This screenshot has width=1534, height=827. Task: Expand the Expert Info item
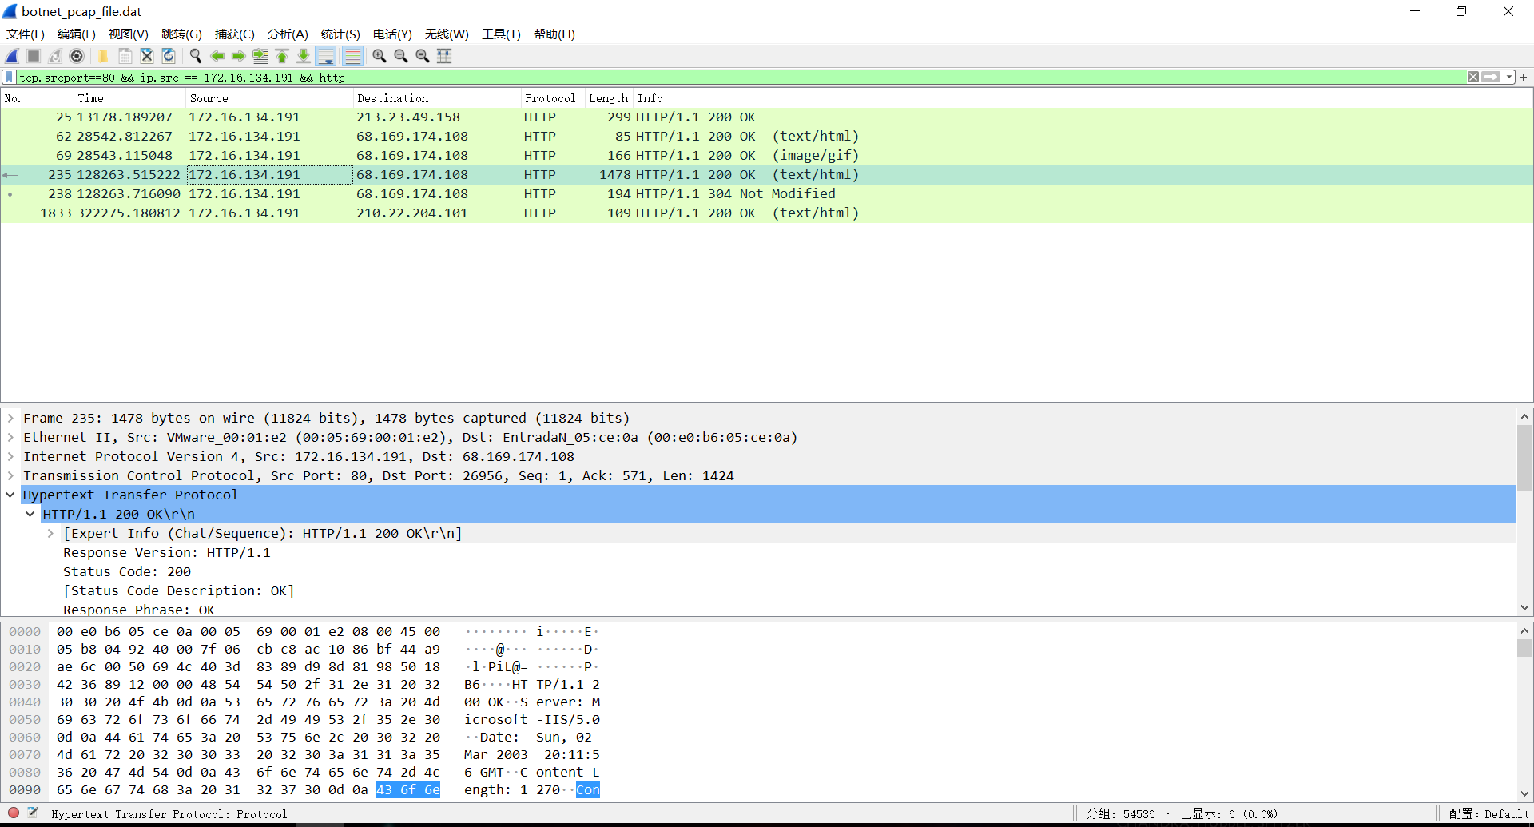coord(50,533)
